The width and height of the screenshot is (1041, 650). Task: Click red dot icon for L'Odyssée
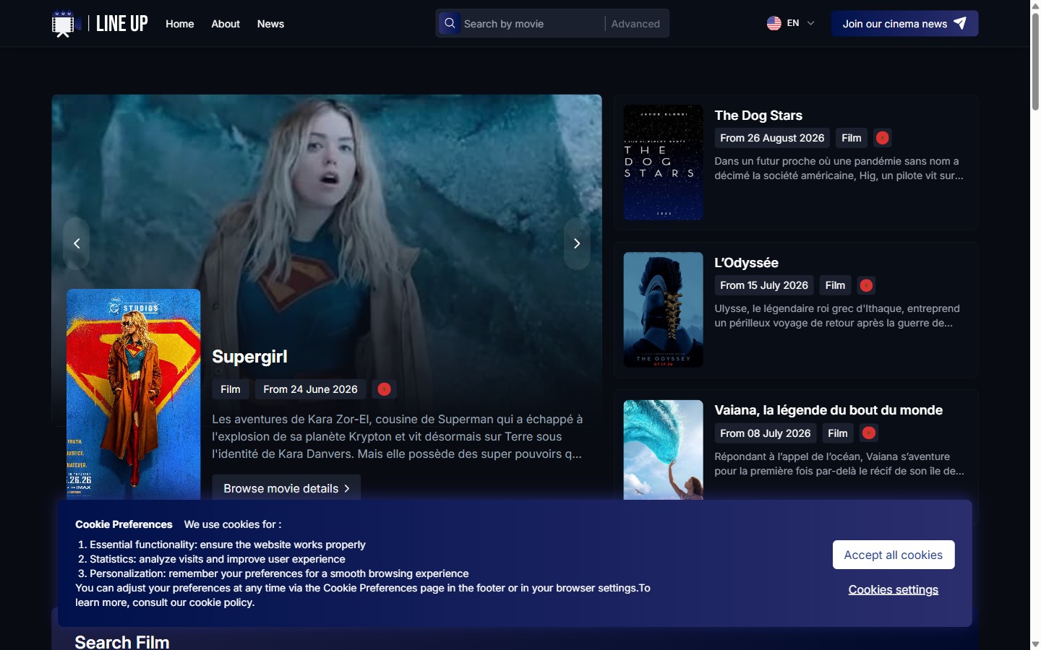[x=866, y=285]
